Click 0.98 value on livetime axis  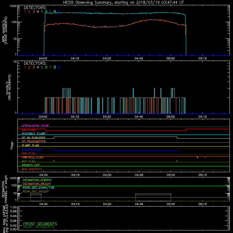point(13,211)
